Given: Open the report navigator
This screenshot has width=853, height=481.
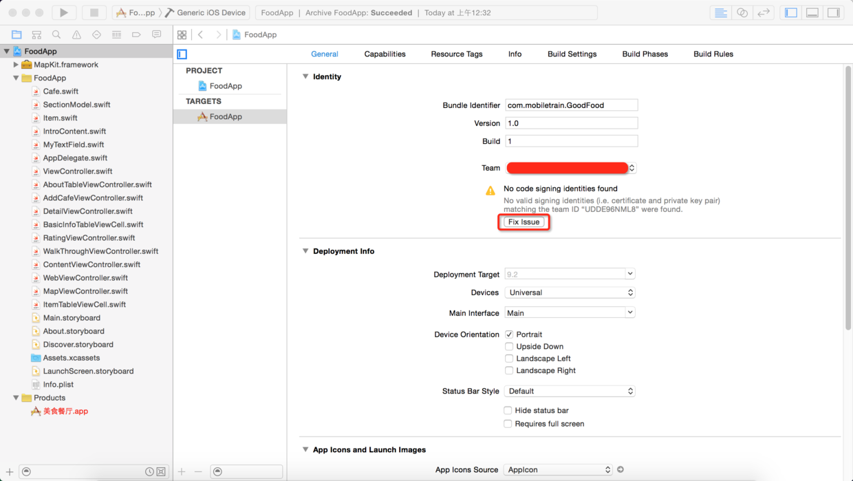Looking at the screenshot, I should tap(157, 34).
